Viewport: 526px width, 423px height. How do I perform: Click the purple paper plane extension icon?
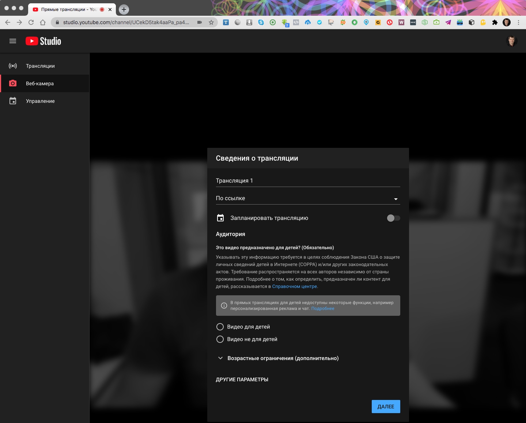[448, 22]
